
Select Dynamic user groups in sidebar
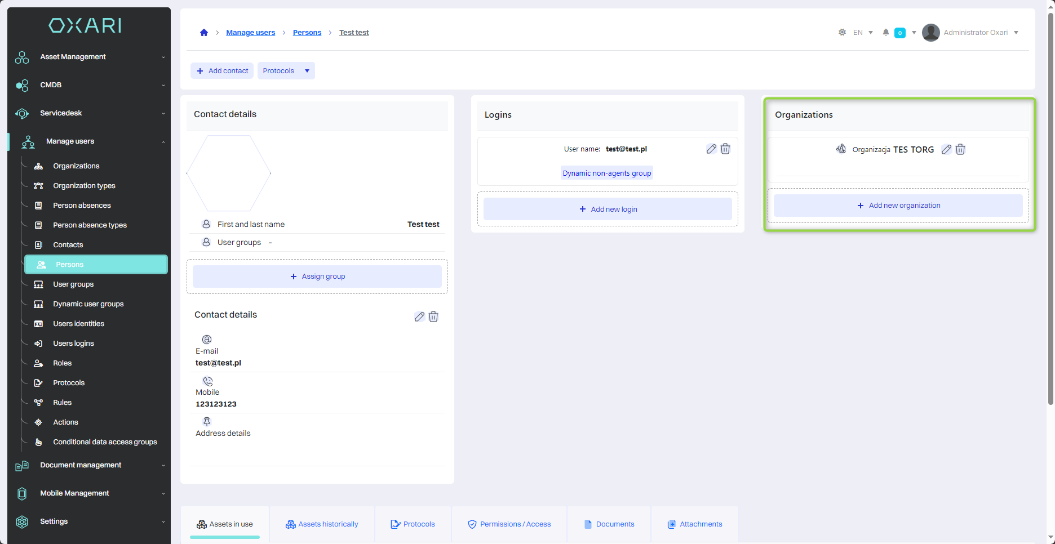click(x=88, y=304)
